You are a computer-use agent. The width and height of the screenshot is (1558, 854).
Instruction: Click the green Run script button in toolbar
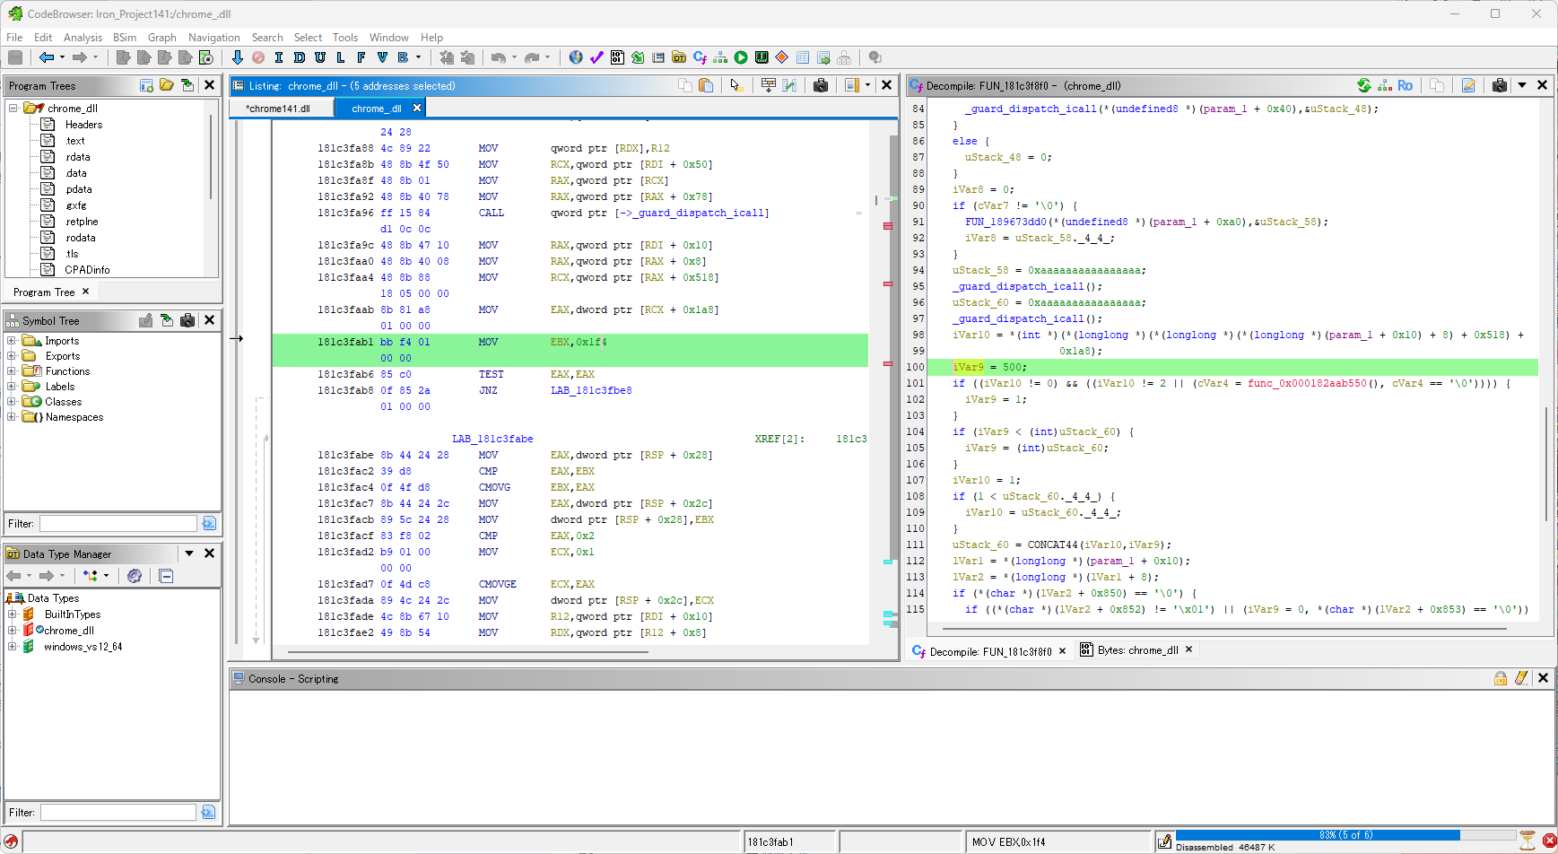pos(741,57)
